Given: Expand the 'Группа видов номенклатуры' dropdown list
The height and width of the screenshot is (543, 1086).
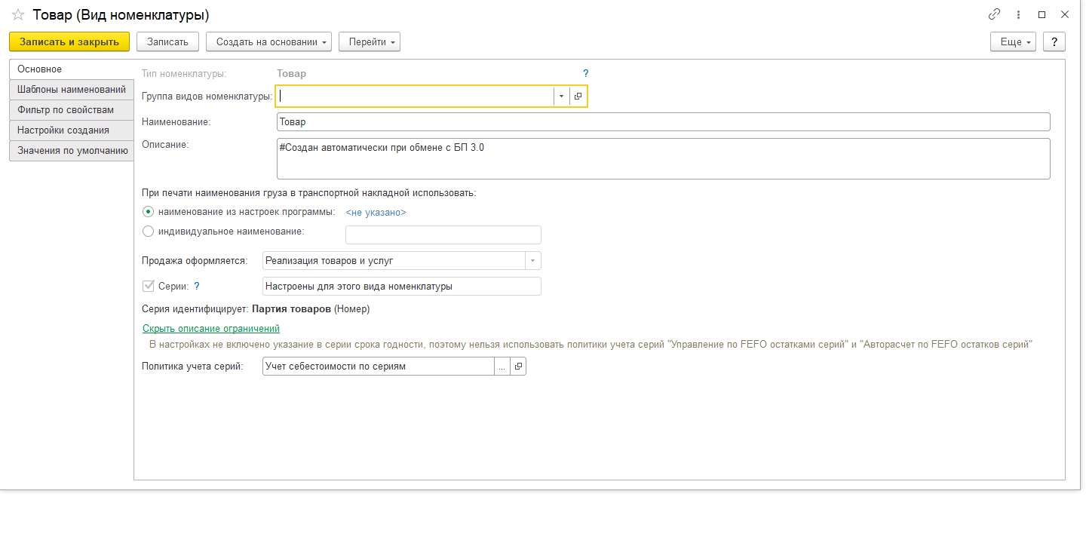Looking at the screenshot, I should coord(561,96).
